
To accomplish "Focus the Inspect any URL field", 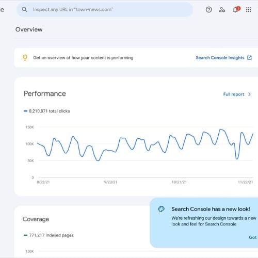I will pos(105,10).
